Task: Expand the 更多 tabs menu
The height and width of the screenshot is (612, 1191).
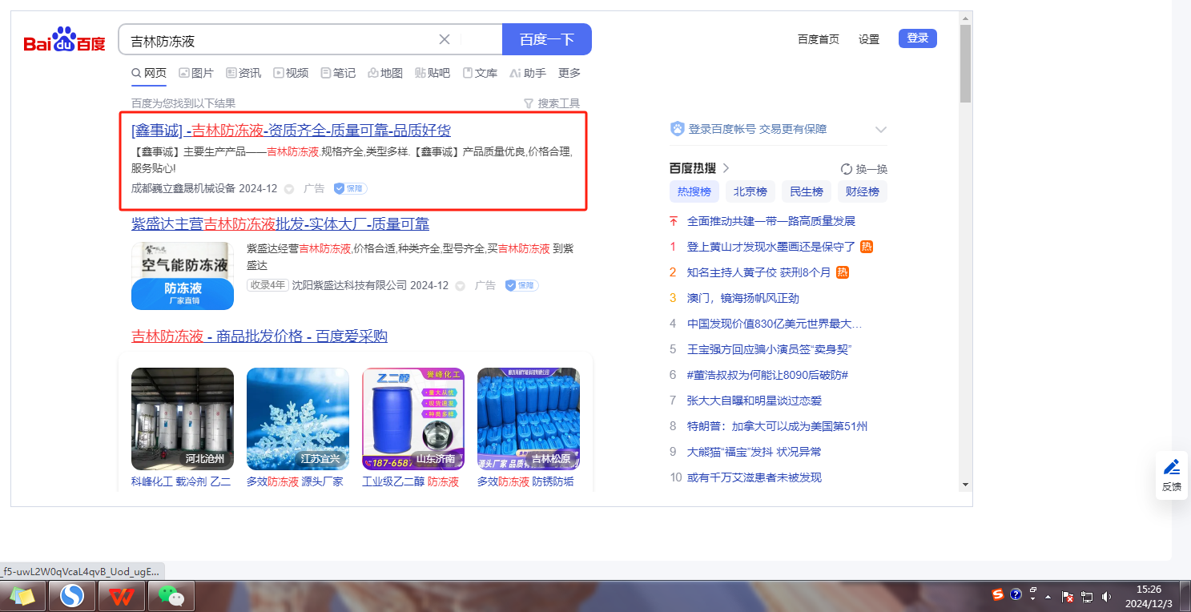Action: pos(569,73)
